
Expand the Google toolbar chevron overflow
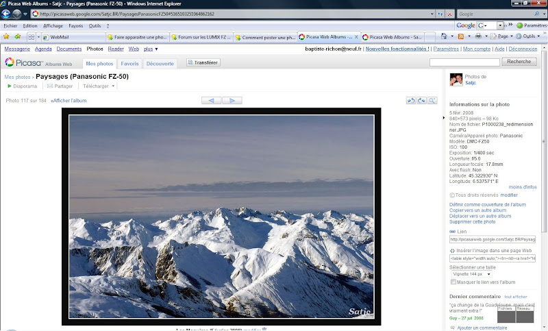pyautogui.click(x=510, y=25)
